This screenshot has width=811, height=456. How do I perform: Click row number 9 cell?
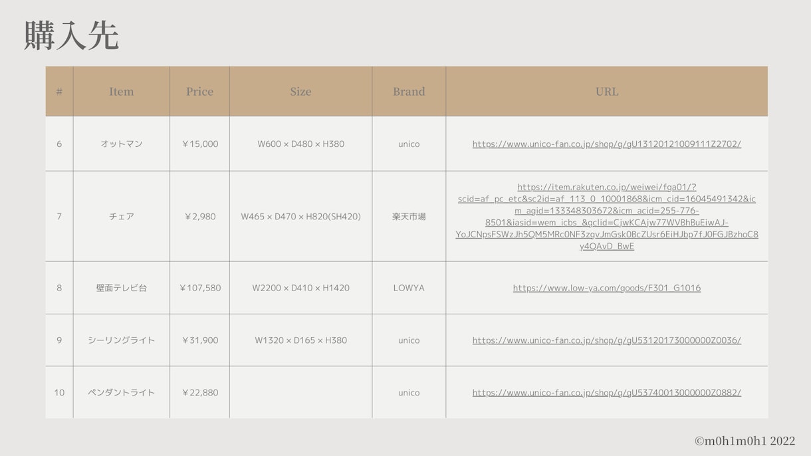click(x=59, y=340)
